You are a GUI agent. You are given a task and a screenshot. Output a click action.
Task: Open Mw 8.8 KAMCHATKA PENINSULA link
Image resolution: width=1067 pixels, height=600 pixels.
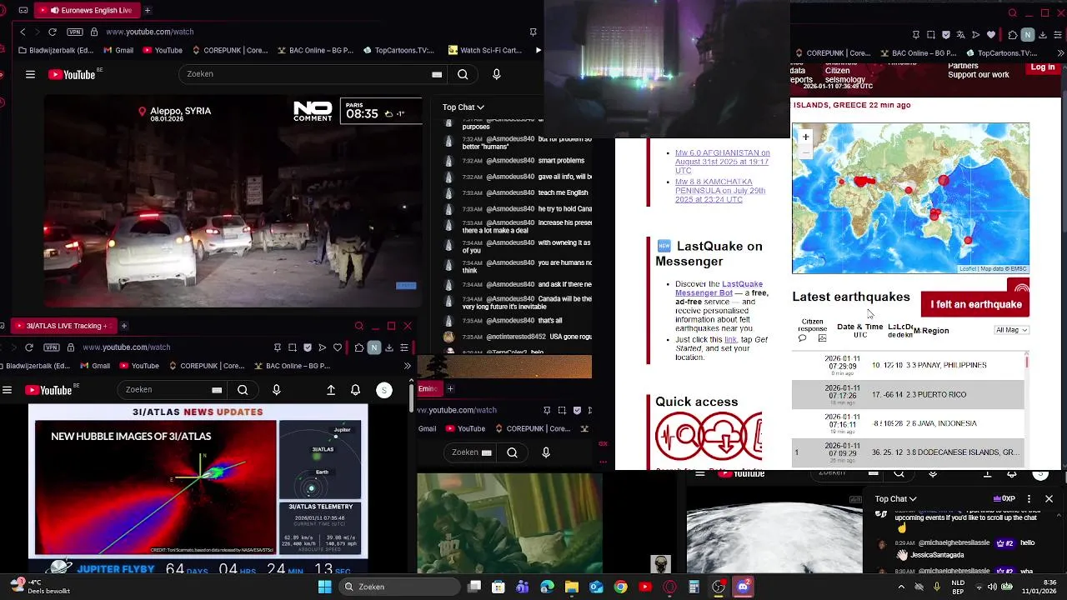coord(720,191)
